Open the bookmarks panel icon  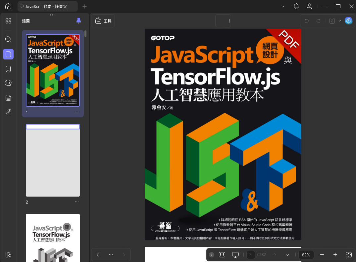tap(8, 69)
